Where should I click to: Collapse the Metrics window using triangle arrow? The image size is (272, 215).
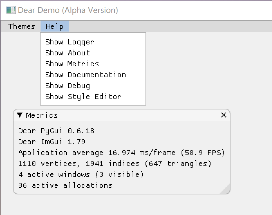pos(20,115)
